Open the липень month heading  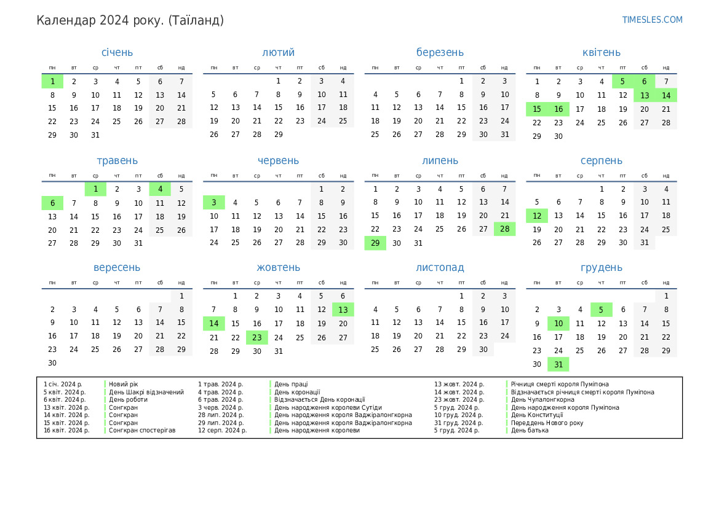tap(440, 161)
